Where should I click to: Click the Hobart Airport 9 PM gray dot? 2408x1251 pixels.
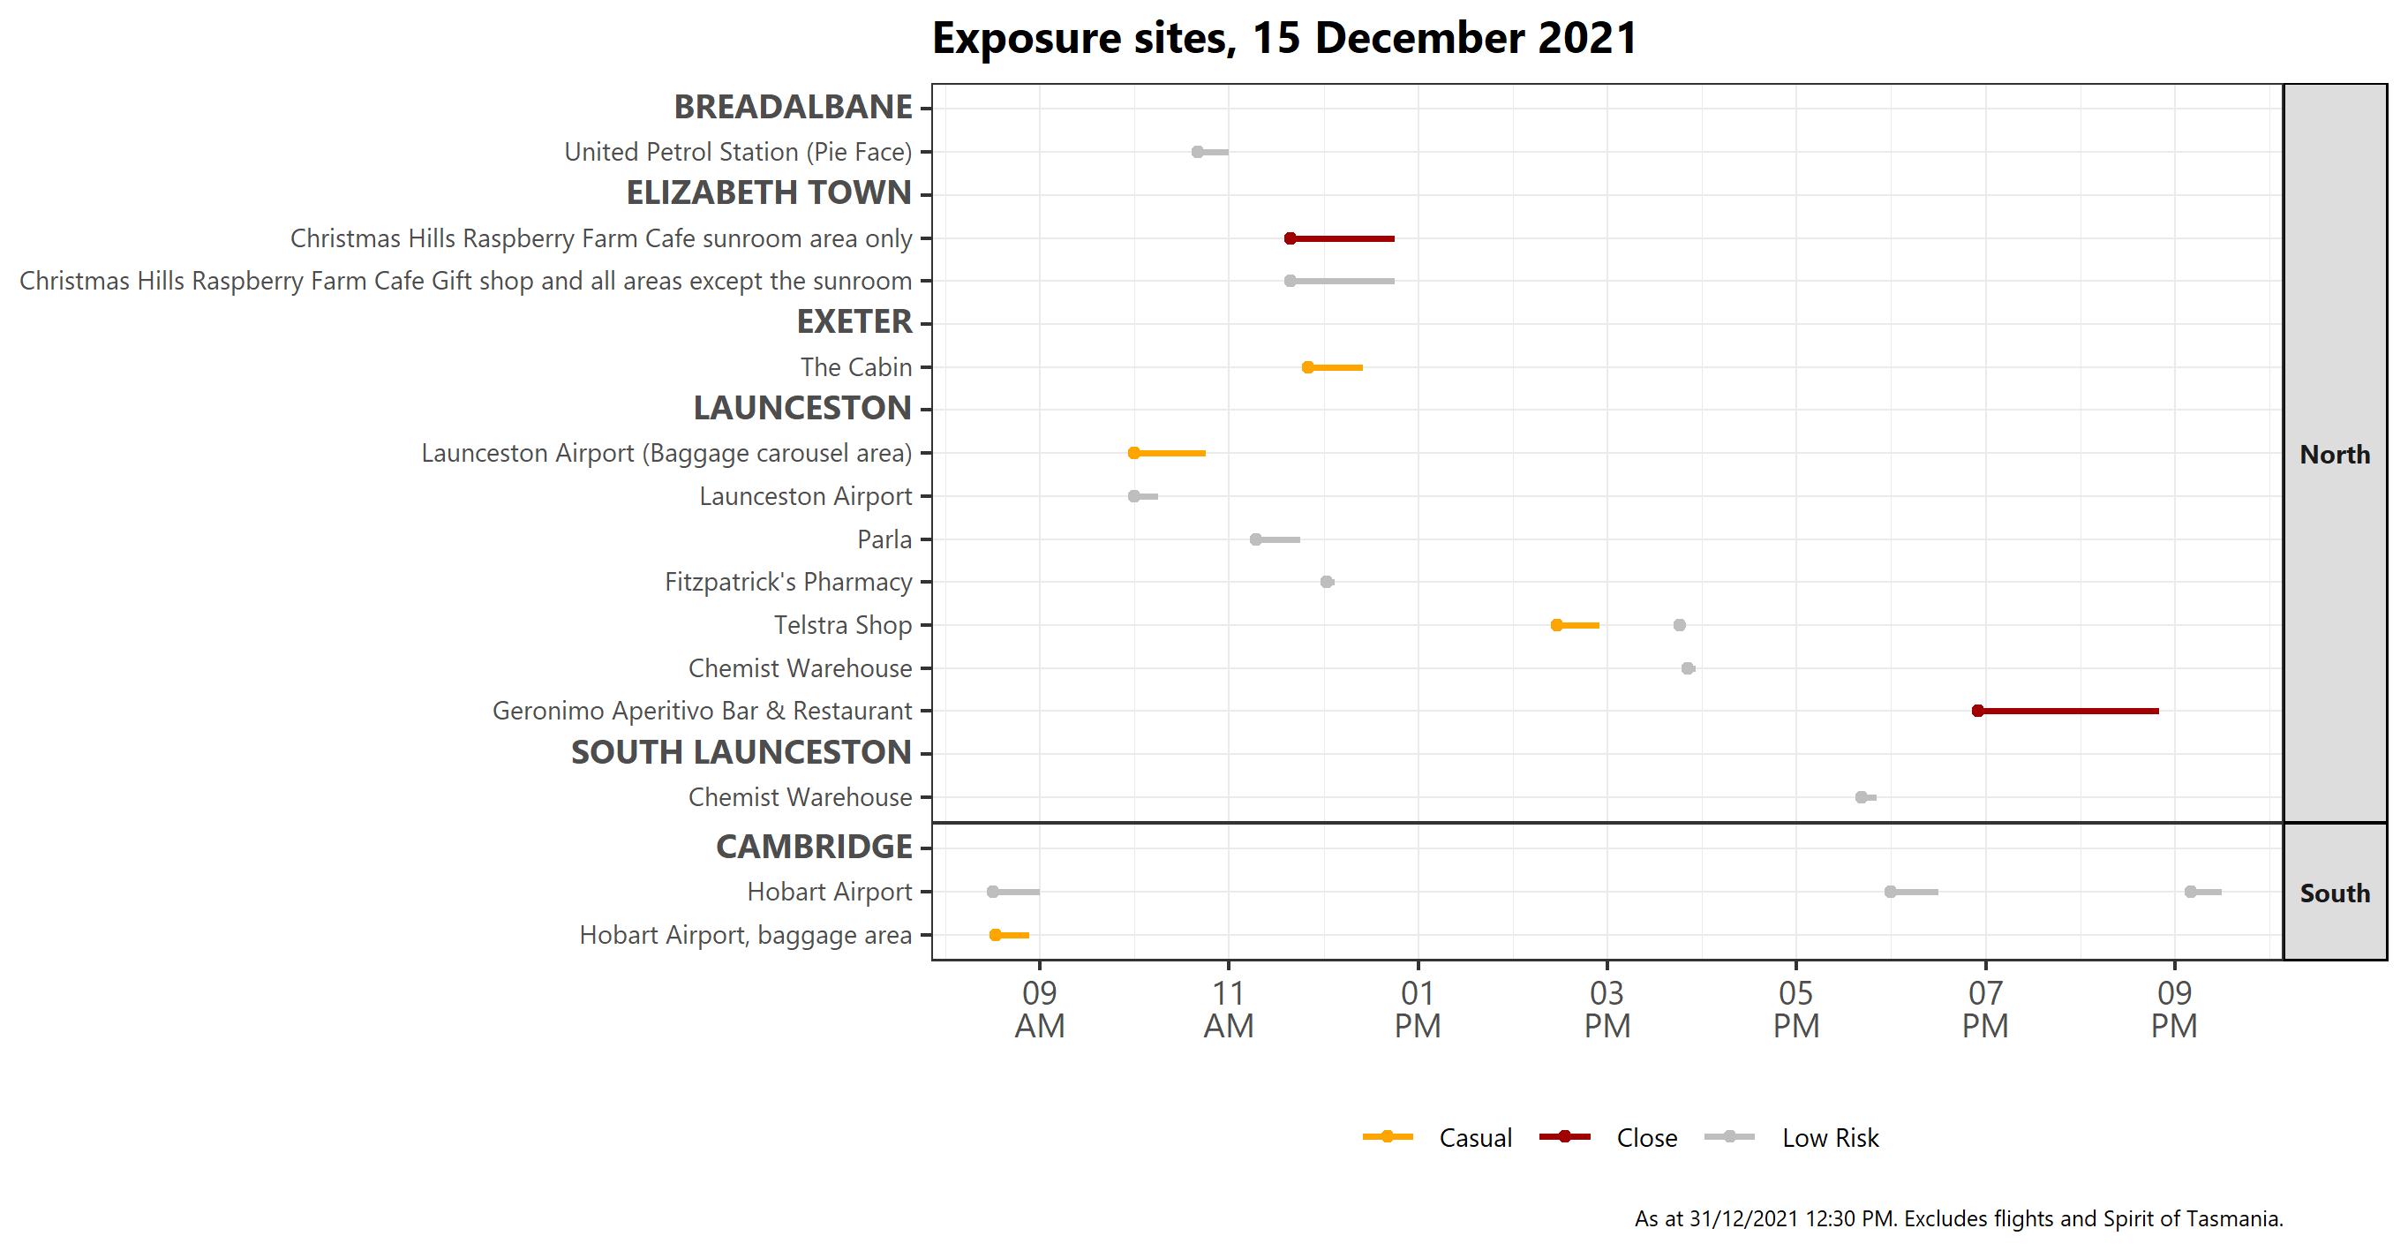point(2190,892)
